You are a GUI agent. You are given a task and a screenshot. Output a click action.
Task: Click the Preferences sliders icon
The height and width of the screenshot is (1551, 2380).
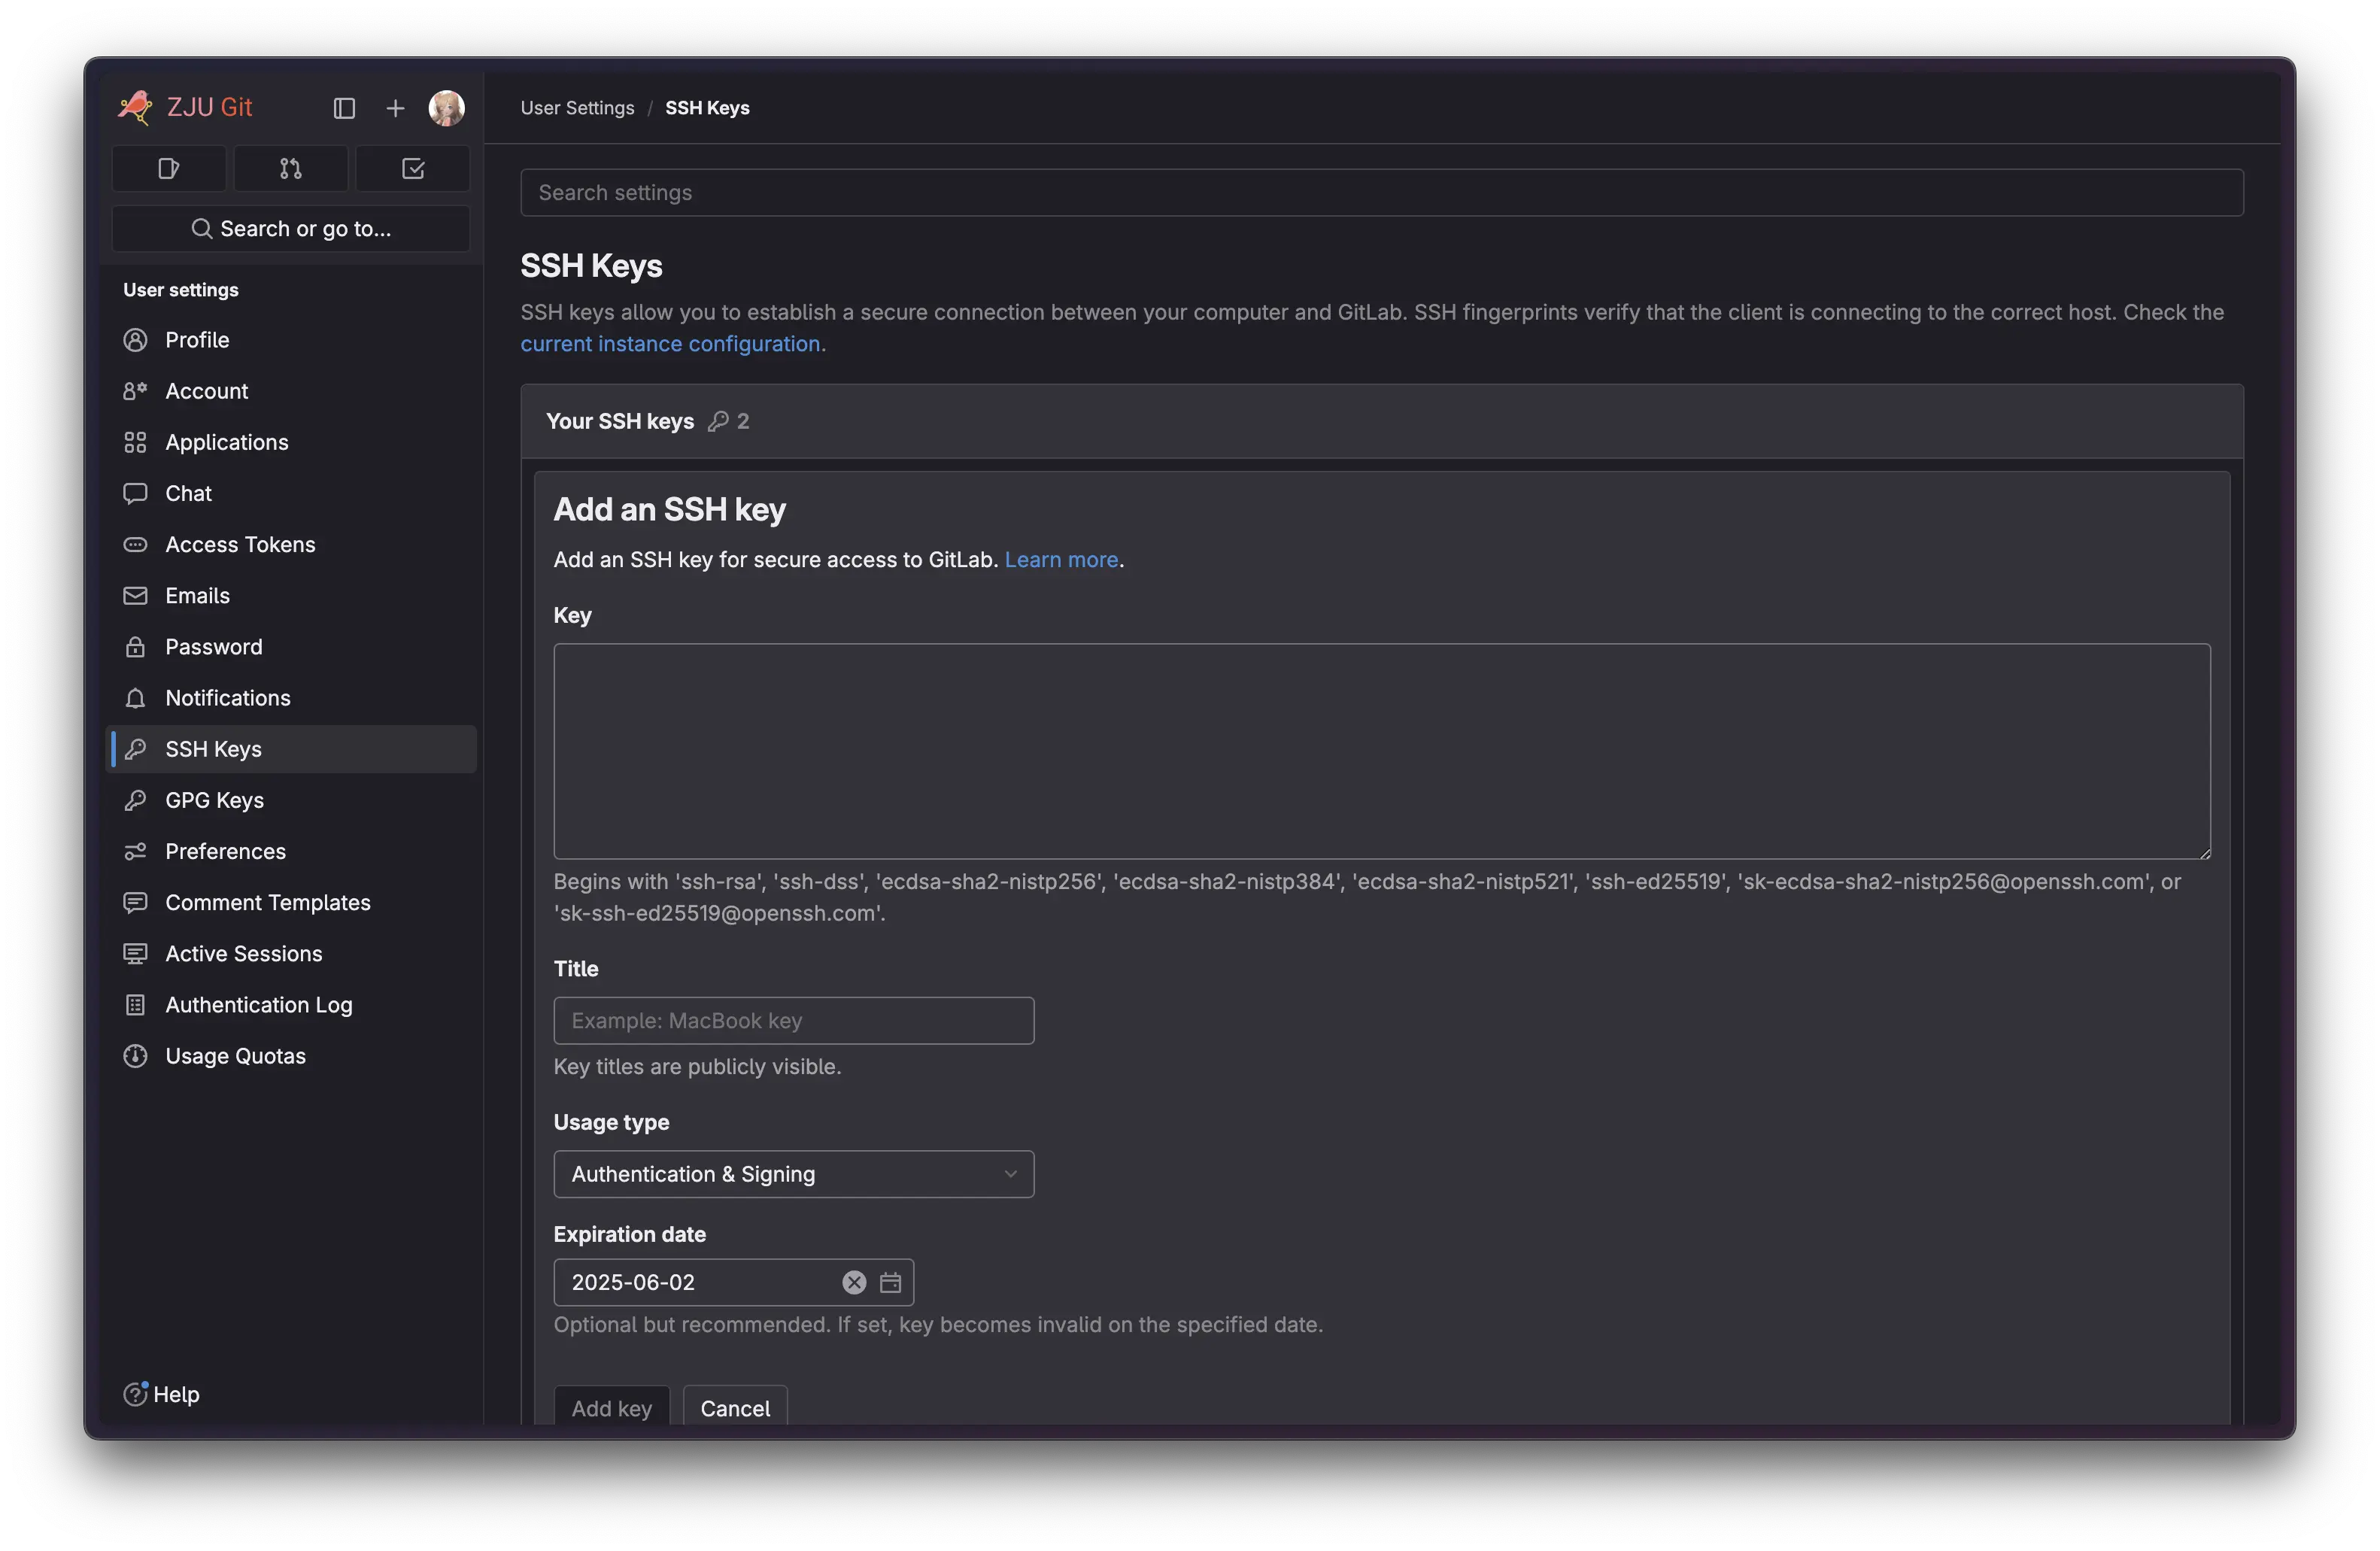pyautogui.click(x=135, y=851)
